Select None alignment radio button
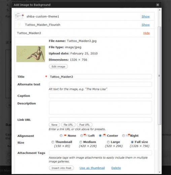 (x=61, y=136)
